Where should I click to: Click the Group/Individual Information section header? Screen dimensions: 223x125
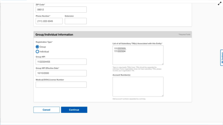[x=54, y=35]
